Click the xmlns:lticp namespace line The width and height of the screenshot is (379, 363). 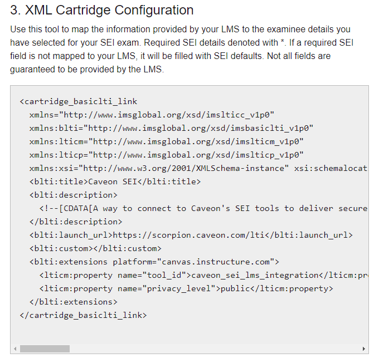(167, 155)
